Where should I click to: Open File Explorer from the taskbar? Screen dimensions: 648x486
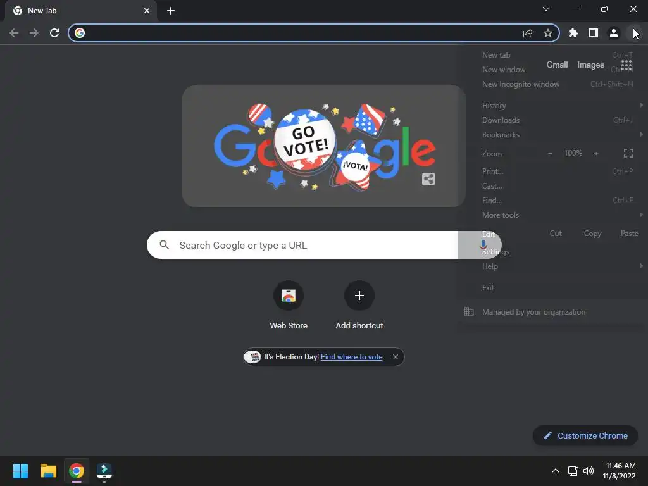tap(48, 471)
